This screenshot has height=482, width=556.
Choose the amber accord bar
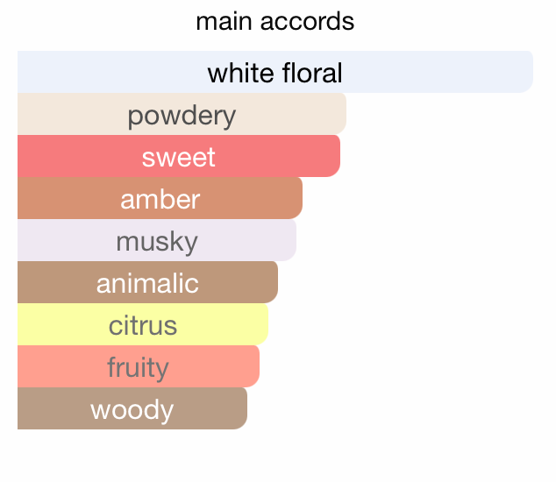[x=160, y=198]
